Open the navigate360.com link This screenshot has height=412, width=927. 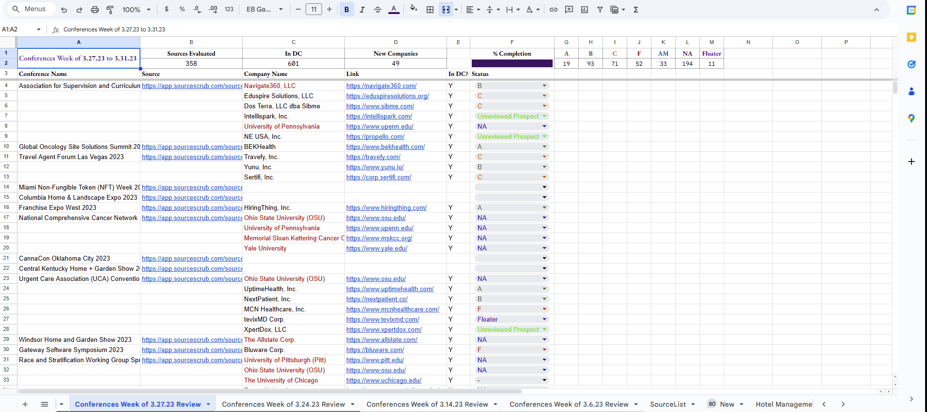point(381,86)
